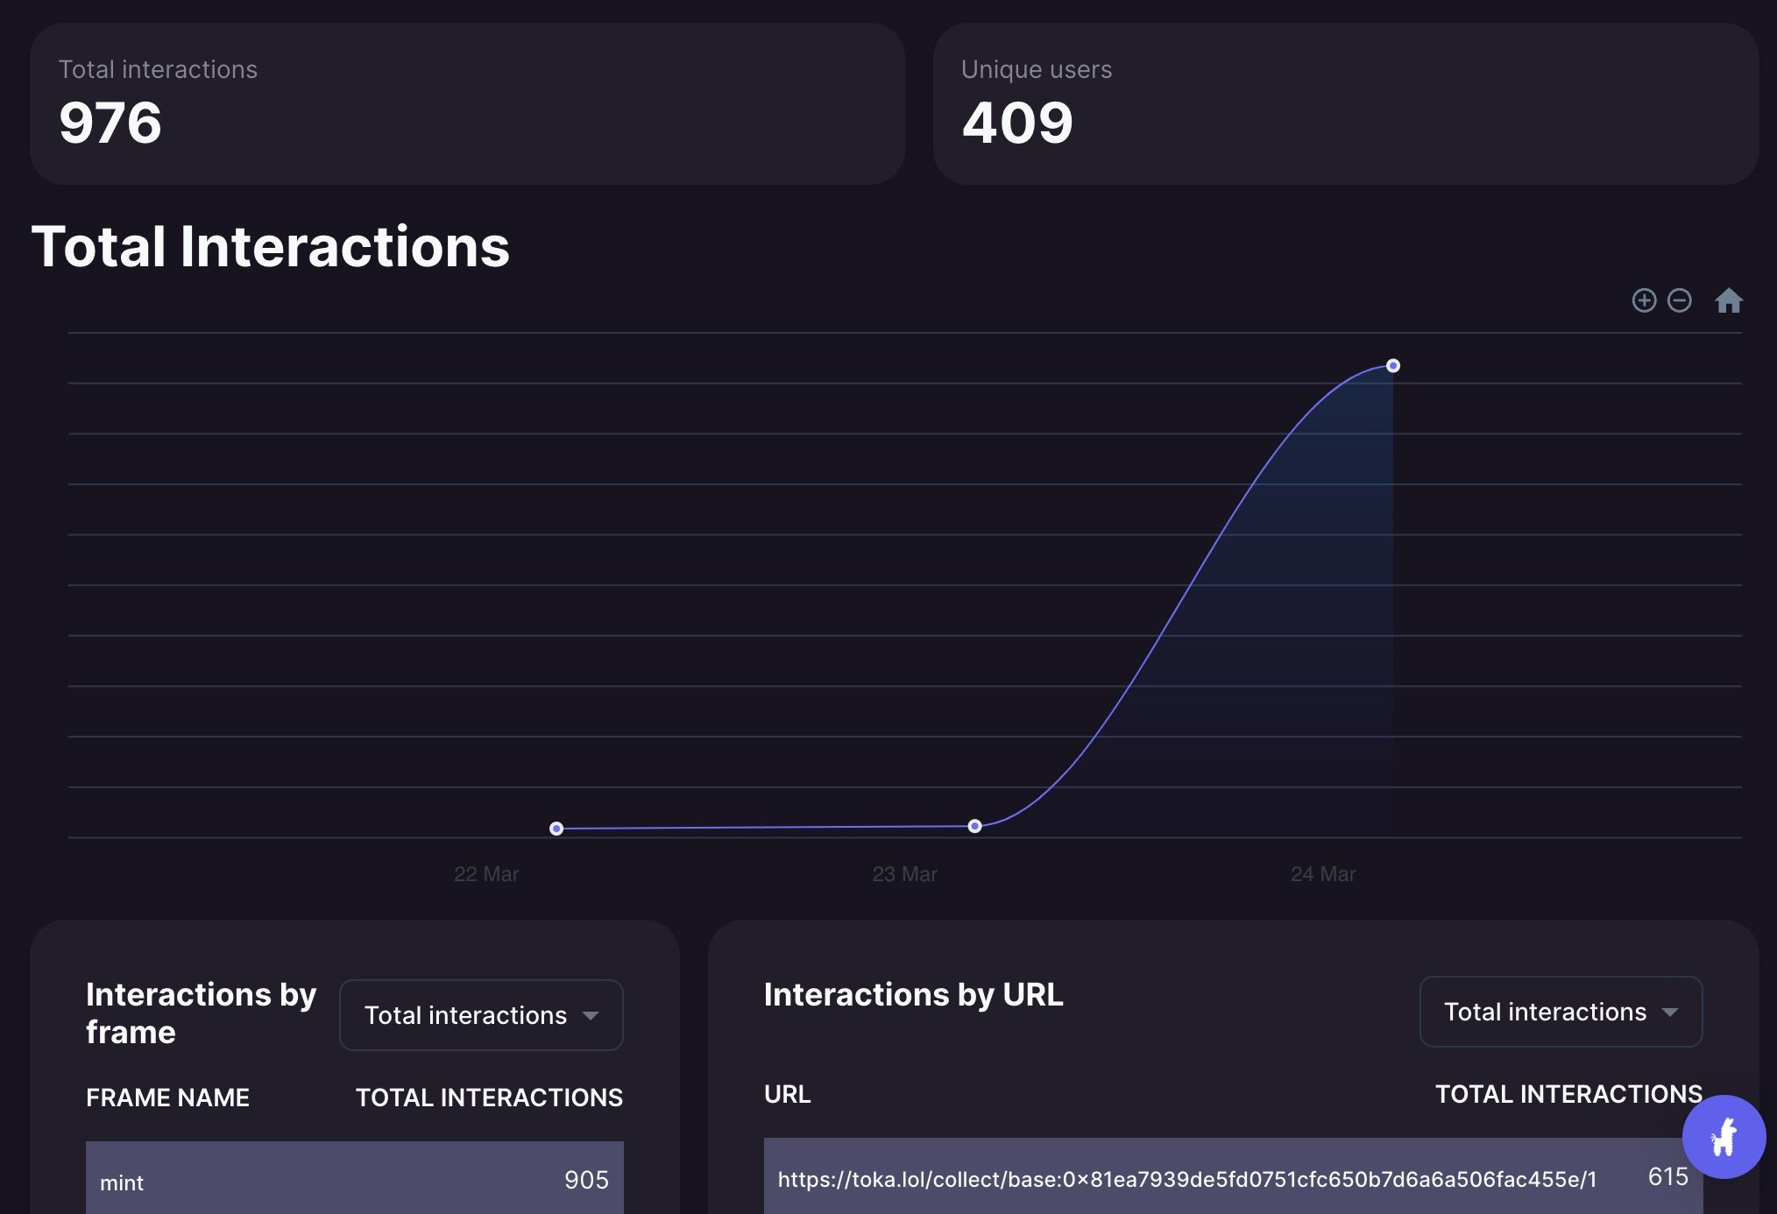Click the Unique users 409 card
This screenshot has height=1214, width=1777.
click(x=1345, y=103)
